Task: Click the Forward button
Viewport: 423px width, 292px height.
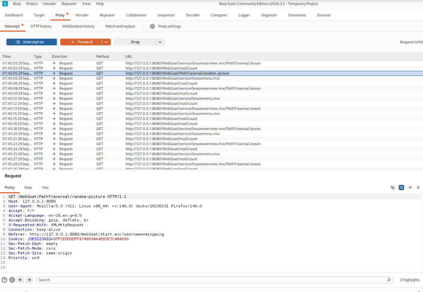Action: coord(81,42)
